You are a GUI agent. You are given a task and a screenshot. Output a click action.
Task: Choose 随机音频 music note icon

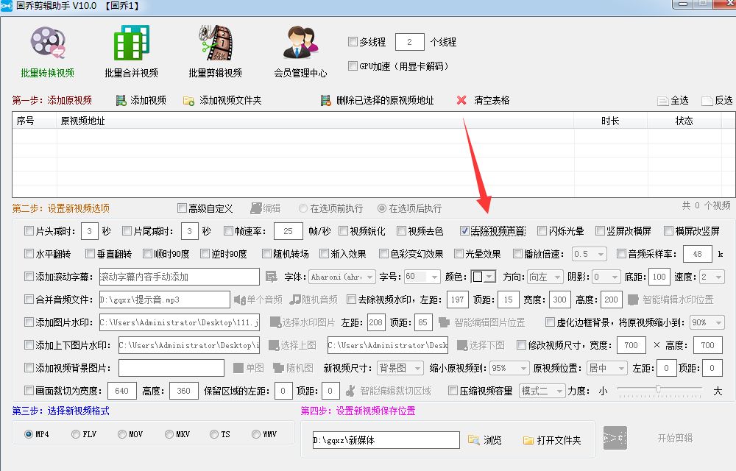pyautogui.click(x=295, y=300)
